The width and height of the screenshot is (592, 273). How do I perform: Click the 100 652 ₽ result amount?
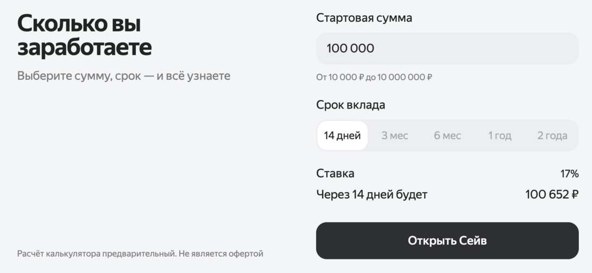tap(551, 194)
